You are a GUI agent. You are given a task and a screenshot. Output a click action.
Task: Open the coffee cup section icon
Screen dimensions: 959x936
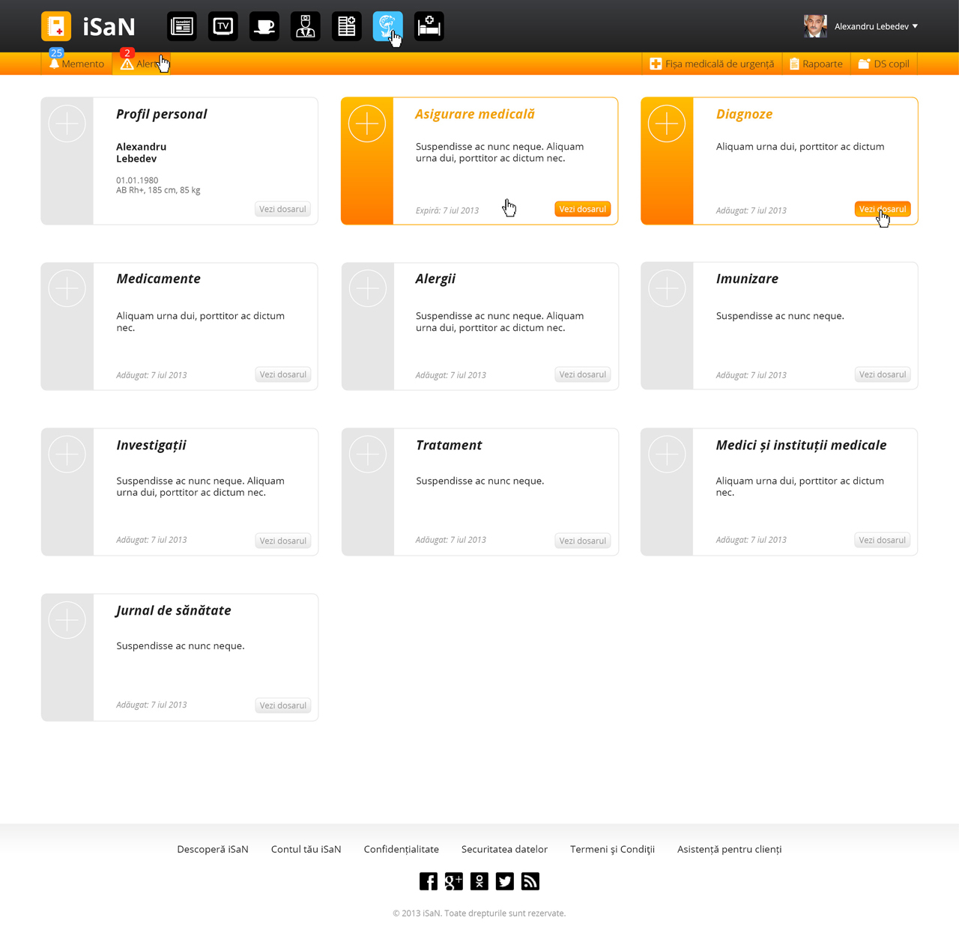pos(264,26)
